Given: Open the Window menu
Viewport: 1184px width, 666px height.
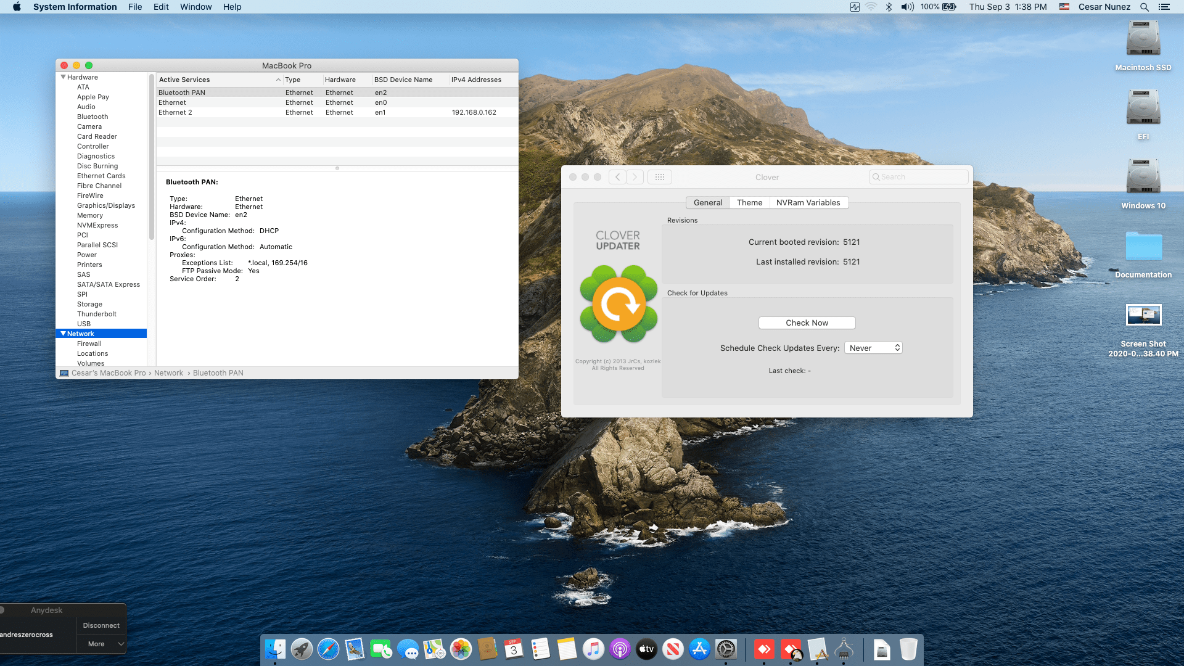Looking at the screenshot, I should click(195, 7).
